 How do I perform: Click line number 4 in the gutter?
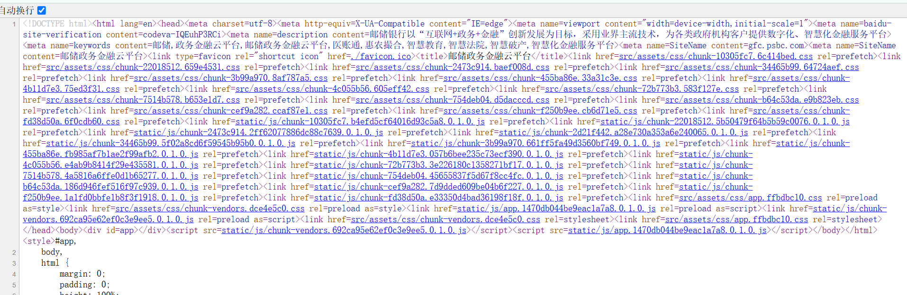tap(14, 274)
